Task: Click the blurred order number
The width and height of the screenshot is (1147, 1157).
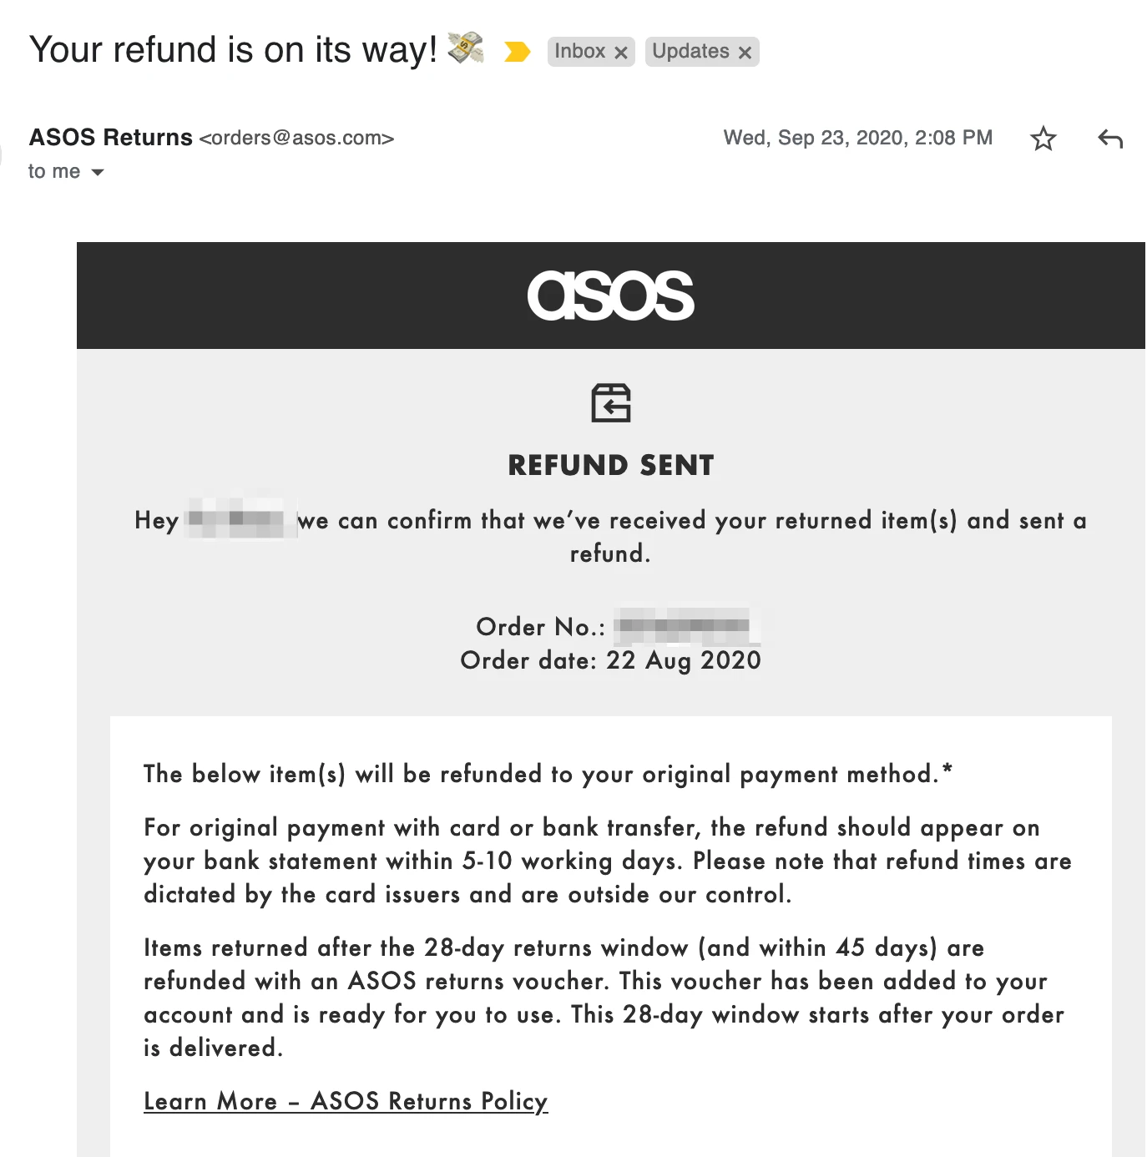Action: [684, 626]
